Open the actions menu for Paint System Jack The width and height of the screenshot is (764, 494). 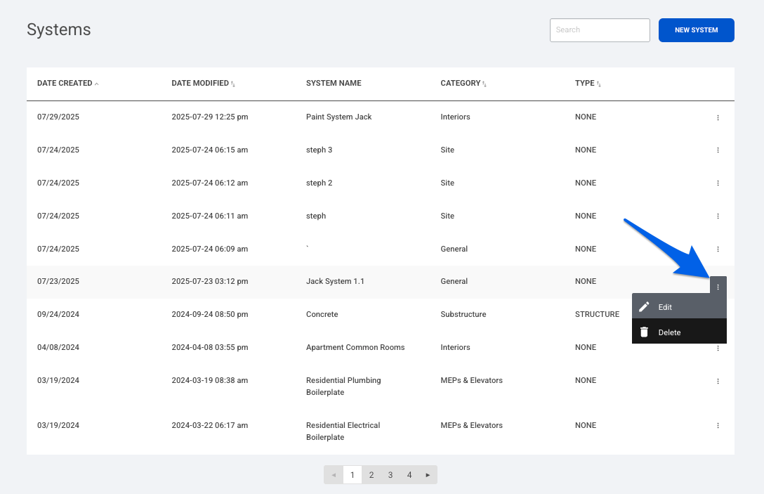(x=718, y=117)
